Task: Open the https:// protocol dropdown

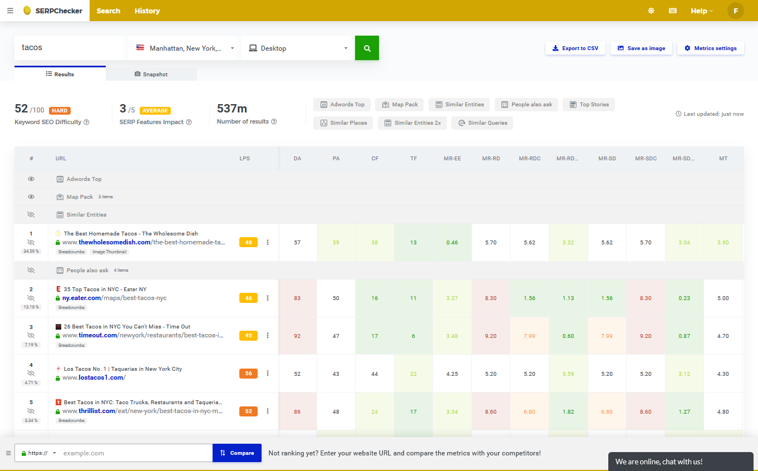Action: (38, 453)
